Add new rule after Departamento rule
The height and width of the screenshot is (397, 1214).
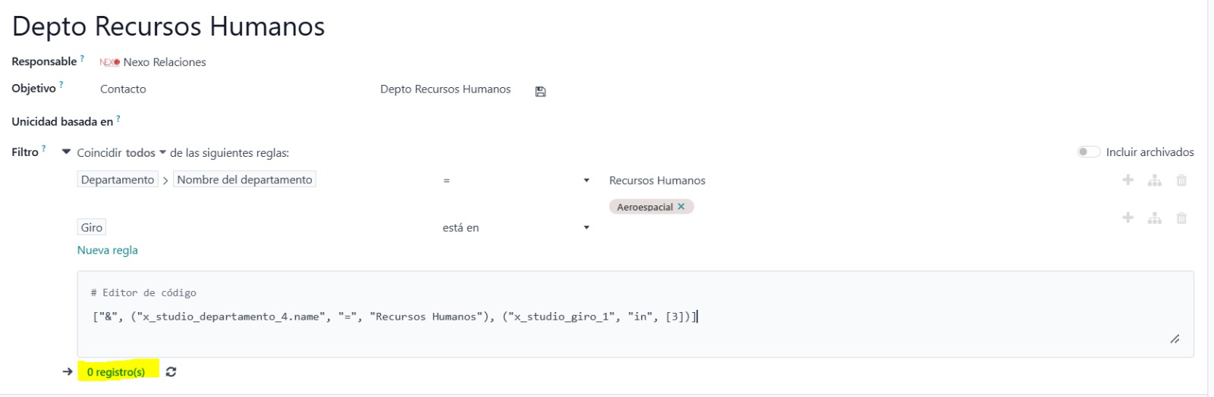[1128, 180]
